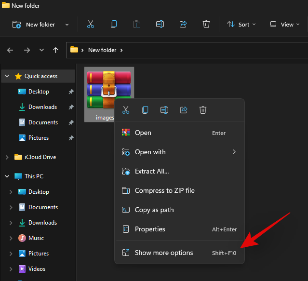Click the Share icon in context menu
The height and width of the screenshot is (281, 308).
[184, 110]
